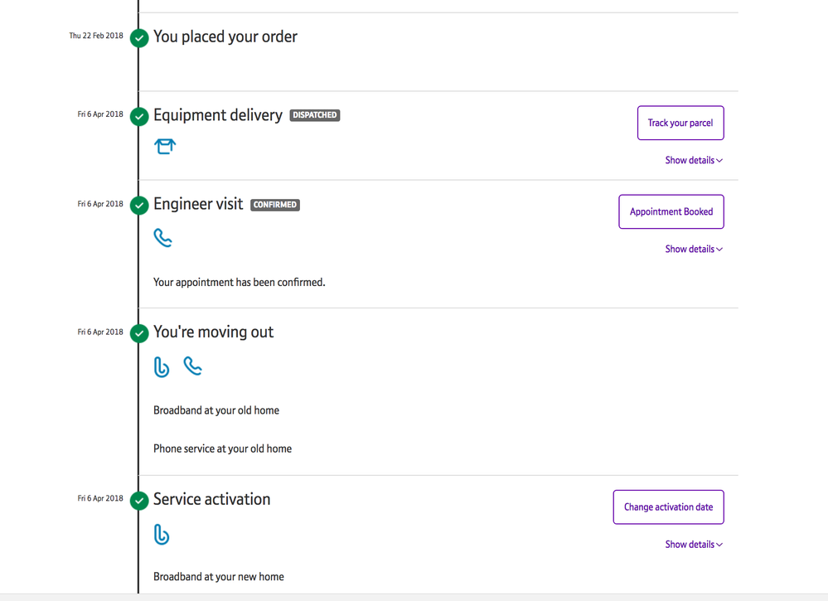Click the Service activation heading
Screen dimensions: 828x601
coord(211,499)
